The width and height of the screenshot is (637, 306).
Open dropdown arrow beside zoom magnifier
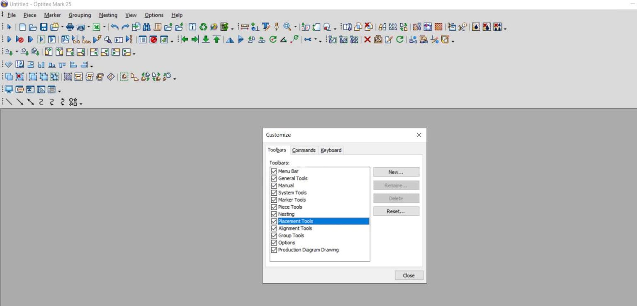point(295,27)
